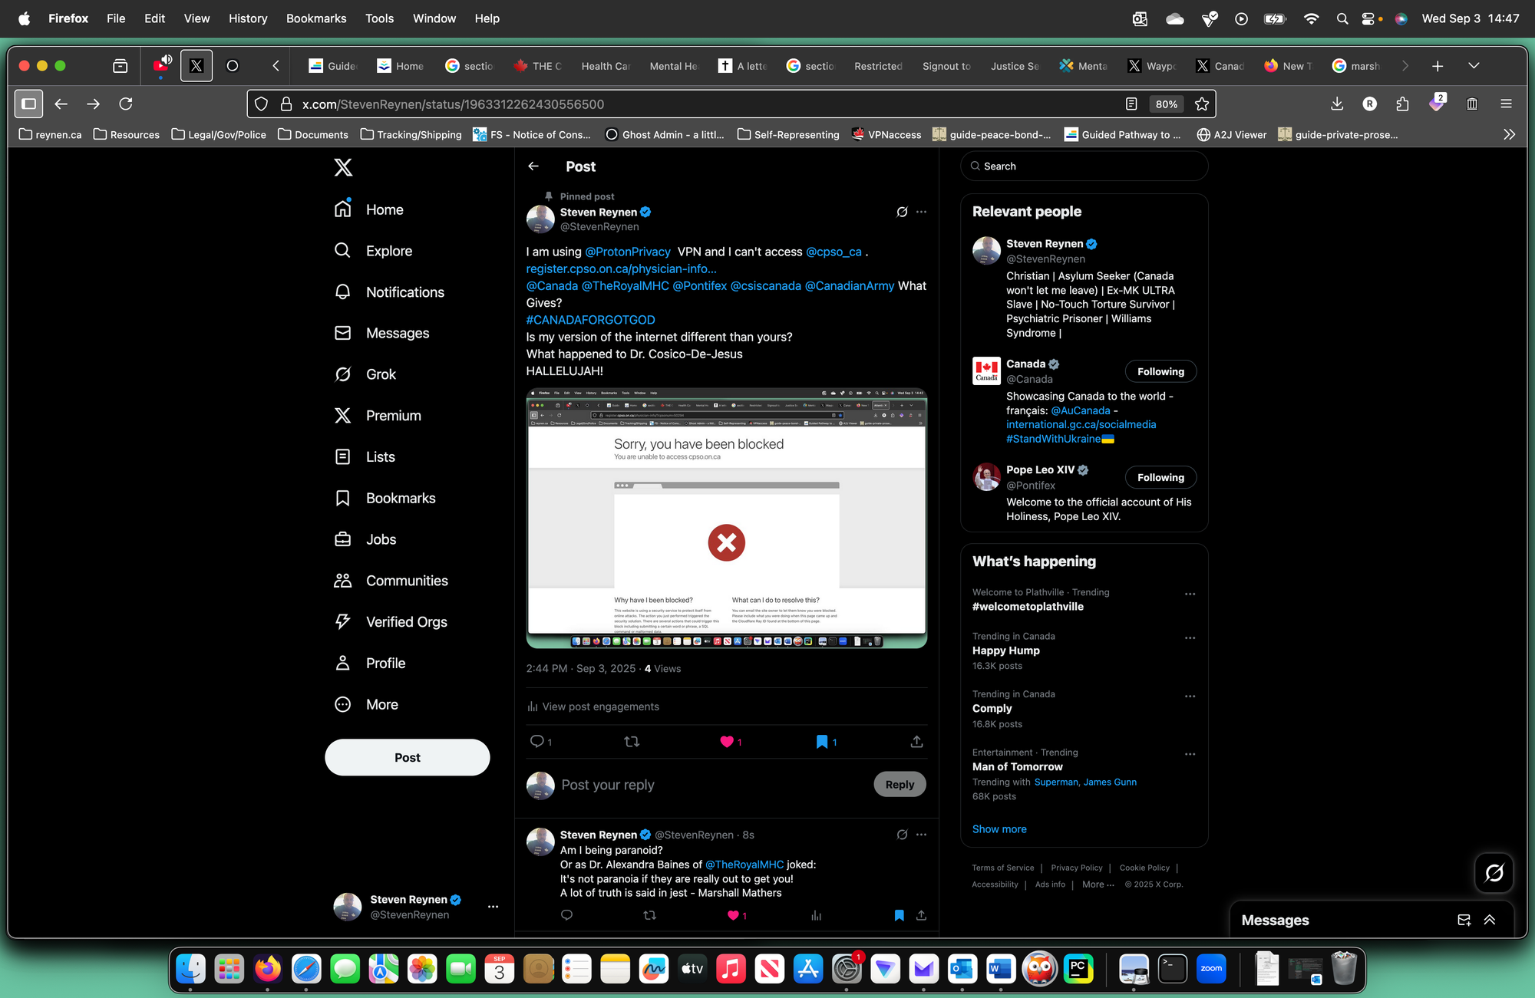
Task: Open the floating Grok button
Action: [1494, 872]
